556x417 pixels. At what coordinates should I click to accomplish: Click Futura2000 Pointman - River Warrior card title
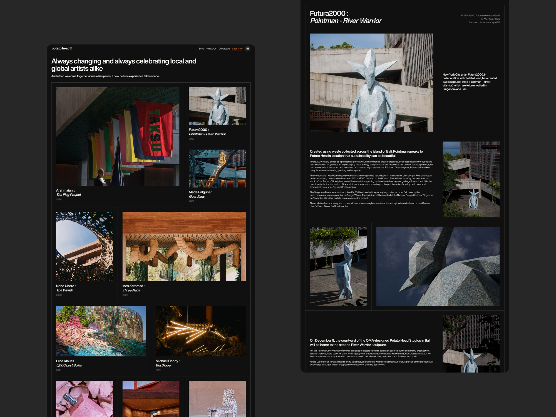207,132
